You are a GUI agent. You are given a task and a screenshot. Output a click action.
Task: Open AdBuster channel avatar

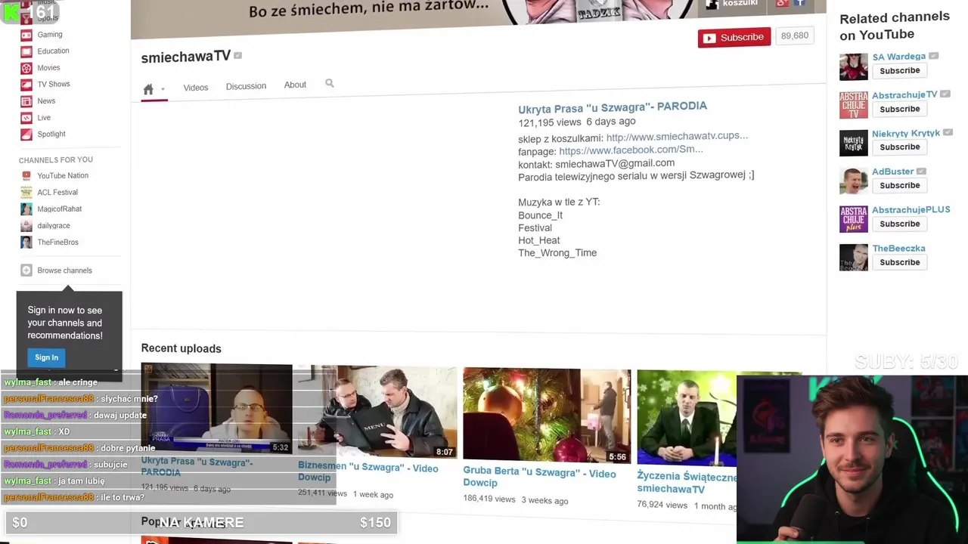(854, 181)
